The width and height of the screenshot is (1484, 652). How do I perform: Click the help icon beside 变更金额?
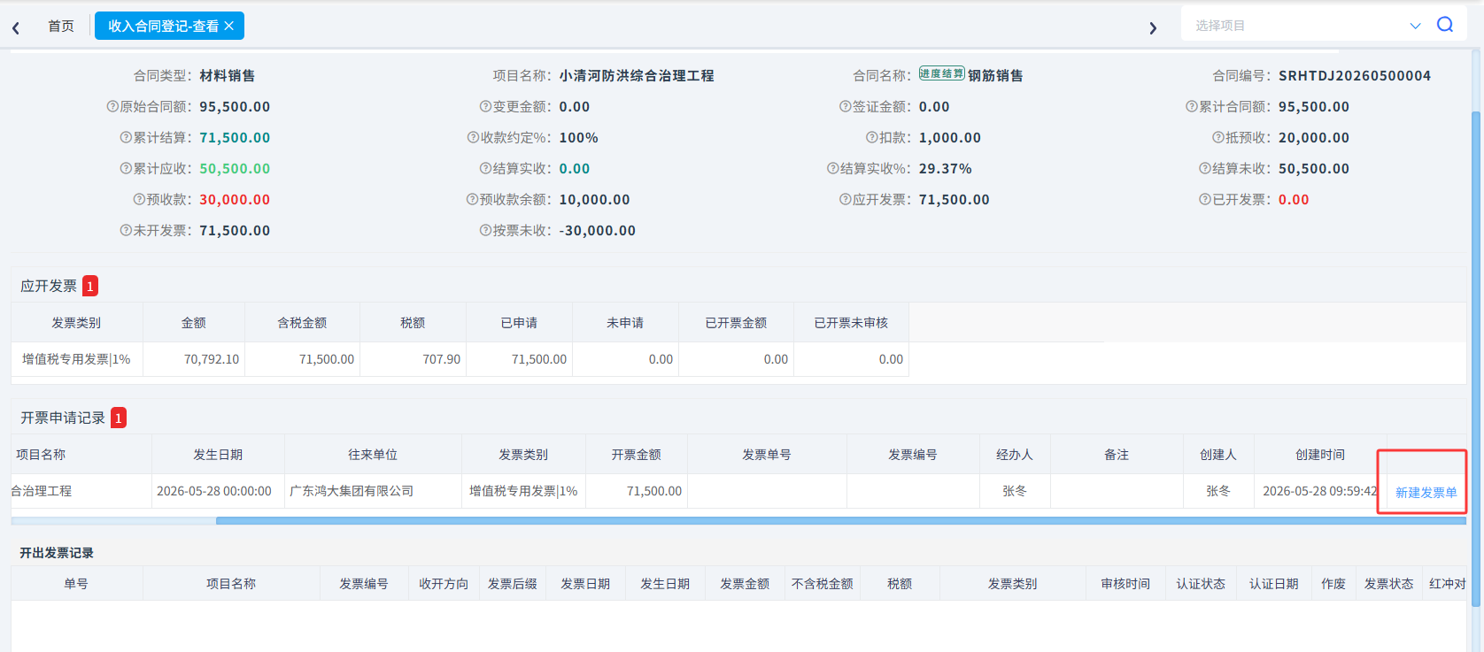point(485,106)
